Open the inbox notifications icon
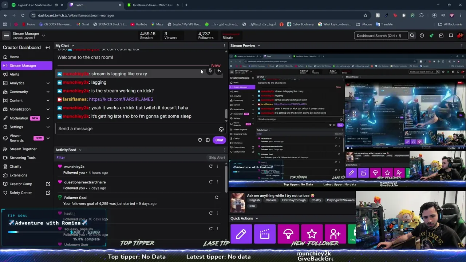Screen dimensions: 466x262 click(x=441, y=36)
